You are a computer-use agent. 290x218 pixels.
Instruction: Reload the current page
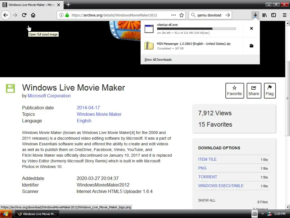pyautogui.click(x=24, y=15)
